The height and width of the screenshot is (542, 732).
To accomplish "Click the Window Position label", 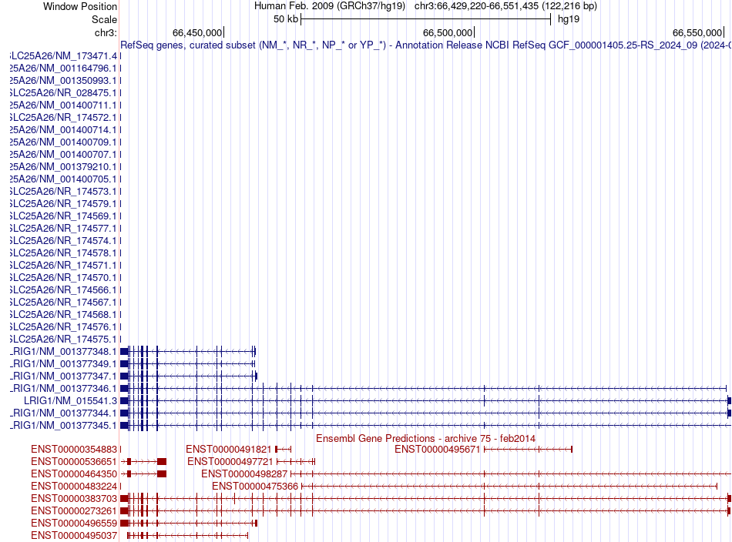I will [80, 6].
